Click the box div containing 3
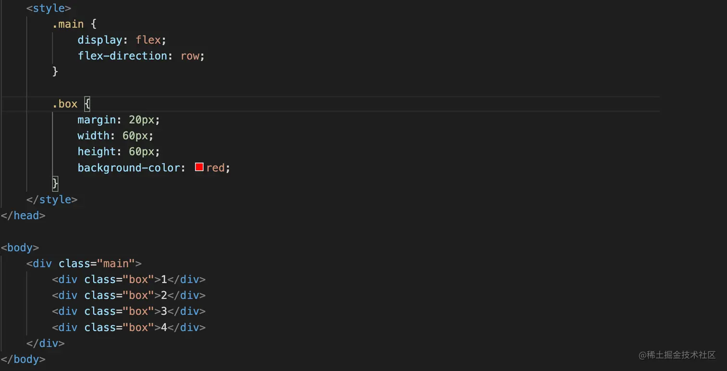727x371 pixels. pos(128,311)
